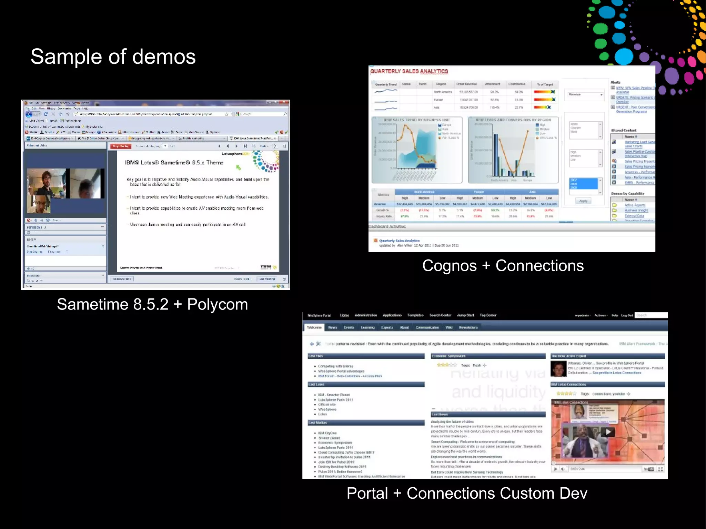Viewport: 706px width, 529px height.
Task: Click the External Data folder icon
Action: (x=614, y=216)
